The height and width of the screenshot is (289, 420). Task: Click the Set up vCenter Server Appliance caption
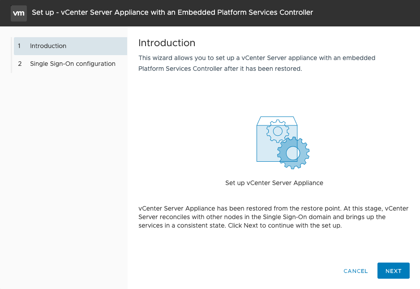click(274, 183)
